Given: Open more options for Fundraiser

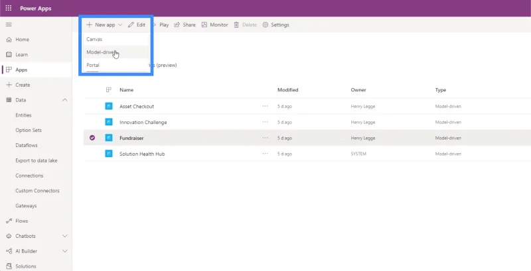Looking at the screenshot, I should [x=265, y=138].
